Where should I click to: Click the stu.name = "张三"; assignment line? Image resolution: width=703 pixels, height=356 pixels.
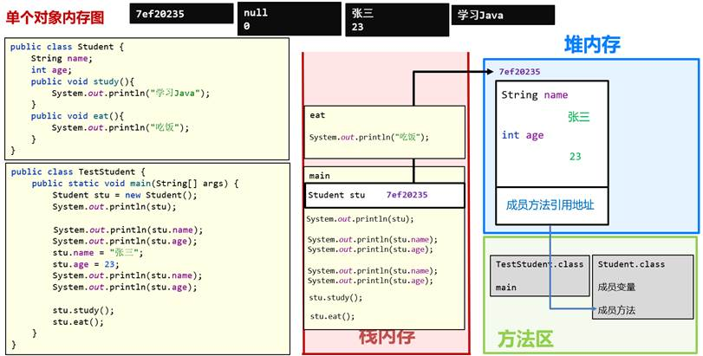click(98, 253)
